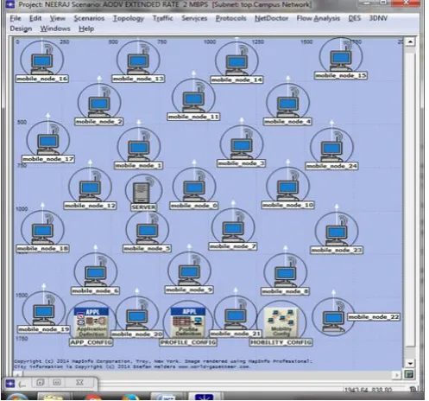Open the View menu
The image size is (429, 401).
pos(58,18)
